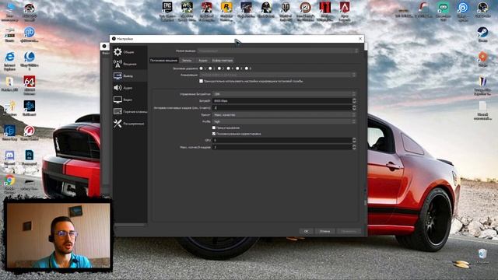Image resolution: width=498 pixels, height=280 pixels.
Task: Open the Profile dropdown set to high
Action: 284,121
